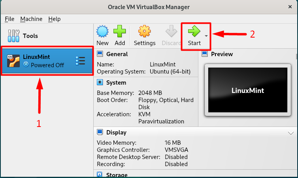This screenshot has width=298, height=178.
Task: Click the System section header
Action: pos(116,83)
